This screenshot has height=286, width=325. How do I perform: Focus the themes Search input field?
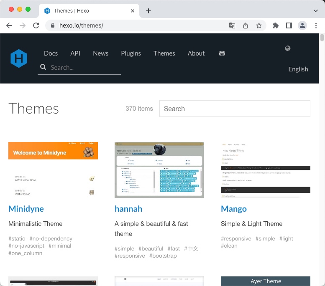(x=235, y=109)
